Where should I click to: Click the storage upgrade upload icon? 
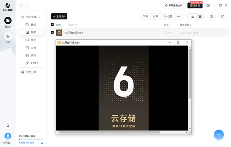pos(42,143)
